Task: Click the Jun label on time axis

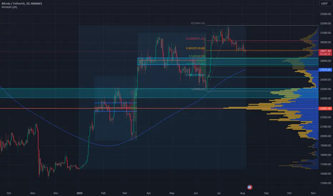Action: [x=195, y=193]
